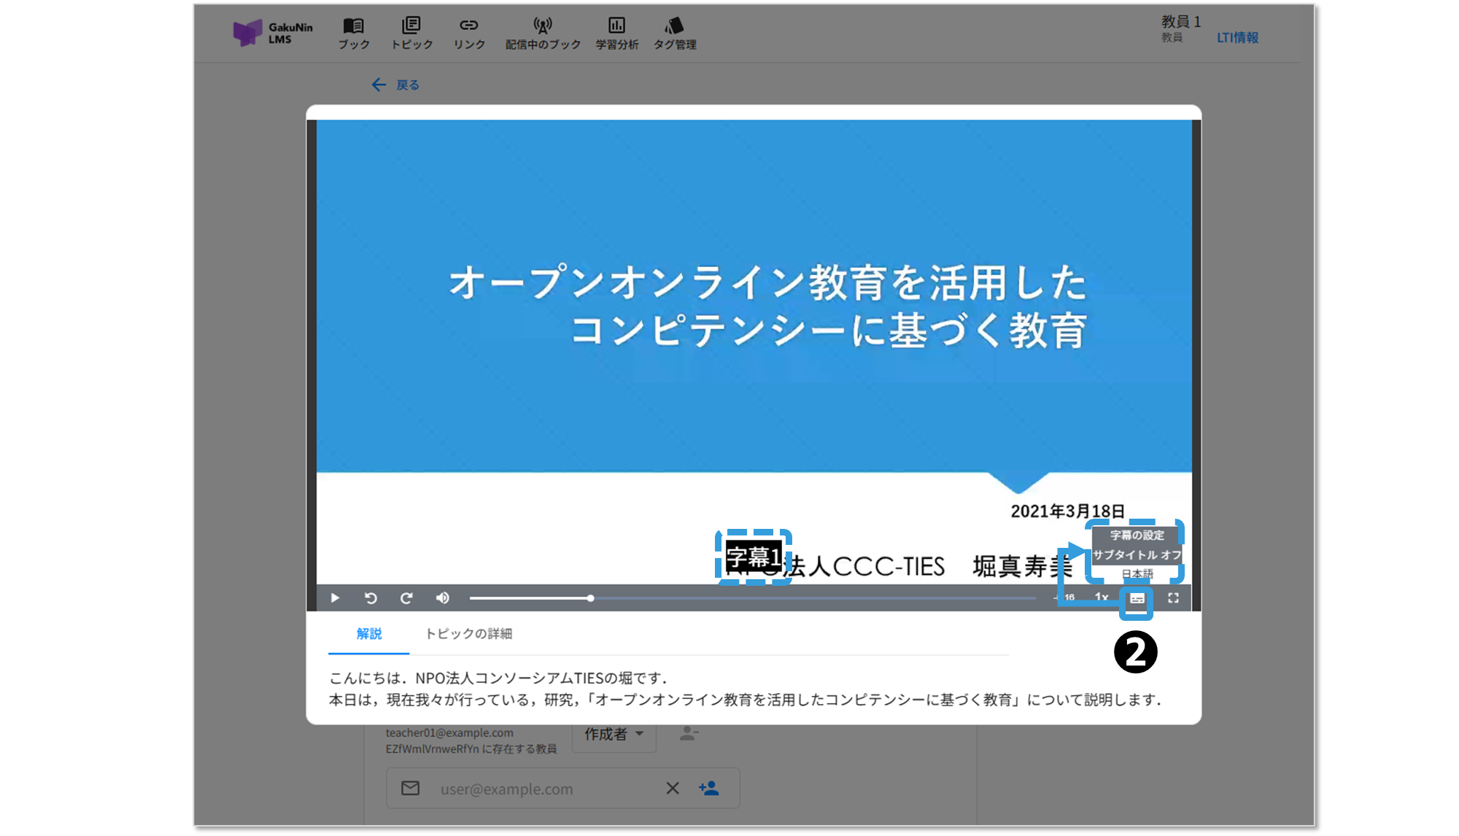The width and height of the screenshot is (1459, 836).
Task: Enter fullscreen video mode
Action: 1173,598
